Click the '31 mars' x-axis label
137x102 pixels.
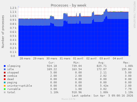point(65,59)
